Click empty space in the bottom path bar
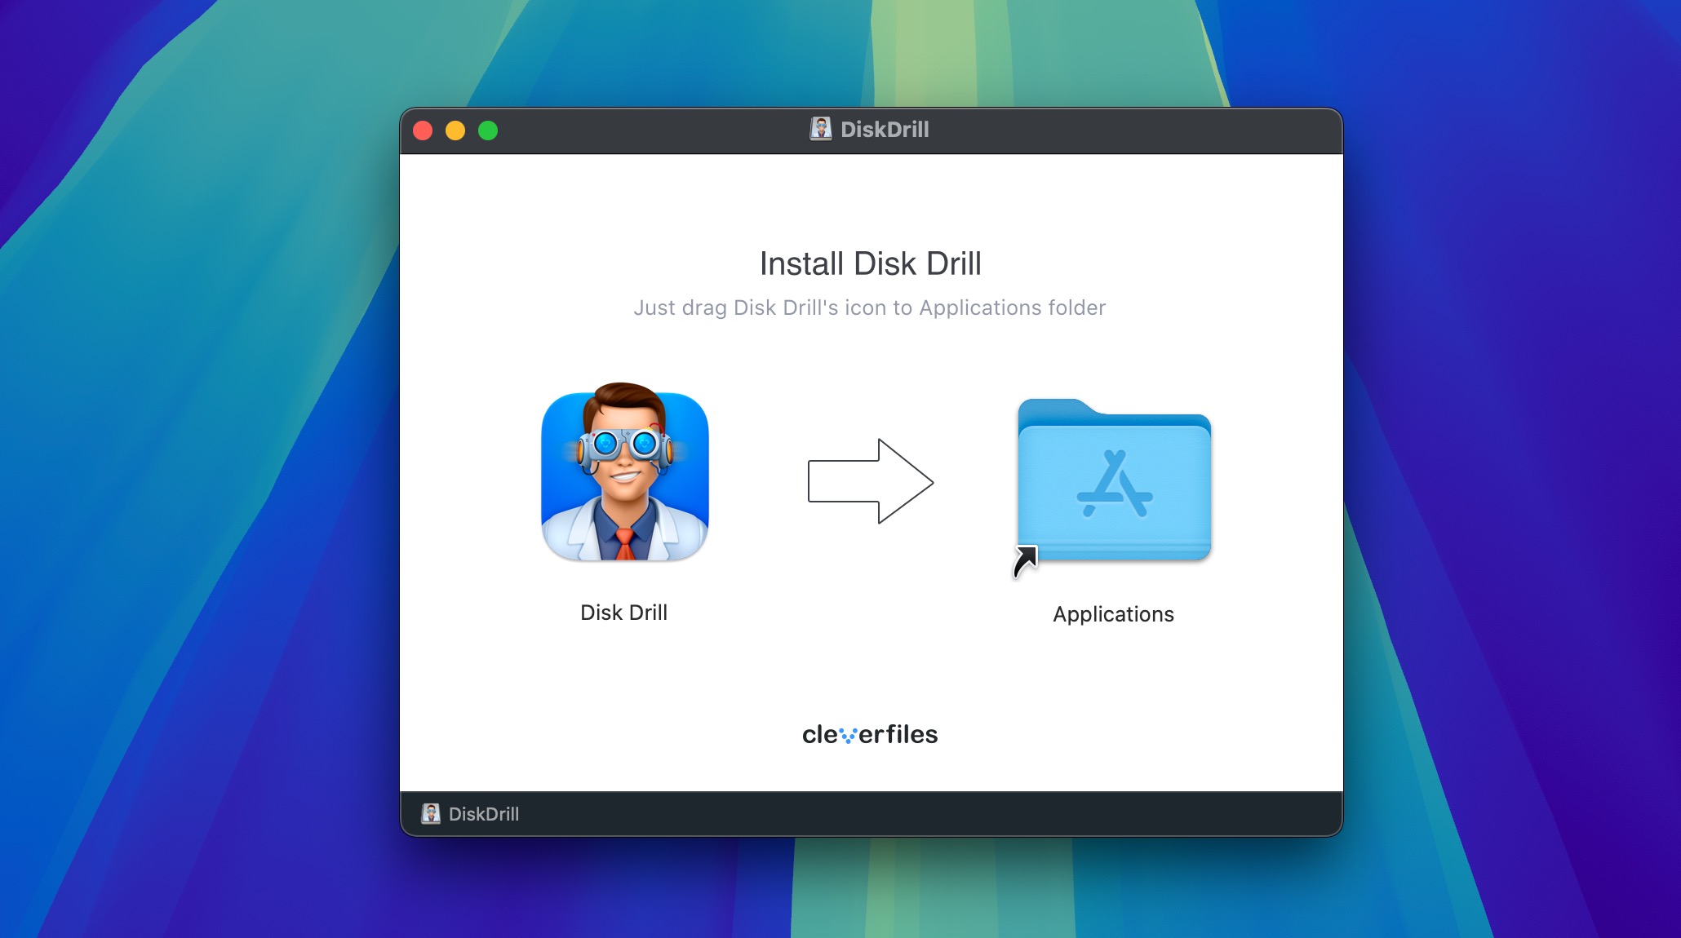 coord(898,814)
